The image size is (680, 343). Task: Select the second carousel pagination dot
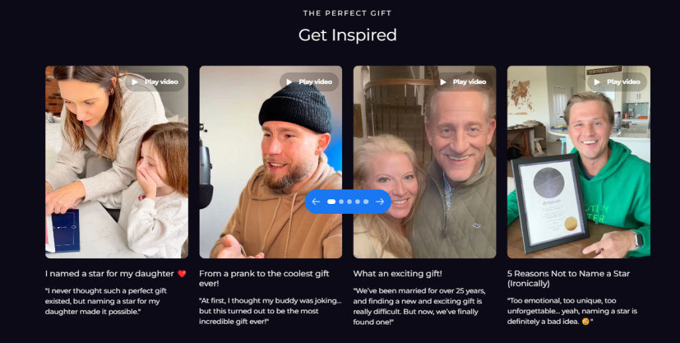click(341, 201)
